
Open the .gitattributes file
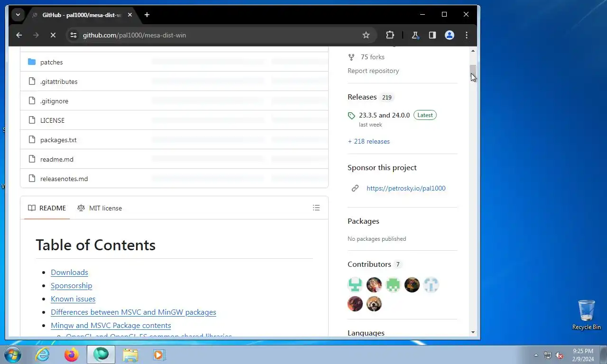click(x=59, y=82)
